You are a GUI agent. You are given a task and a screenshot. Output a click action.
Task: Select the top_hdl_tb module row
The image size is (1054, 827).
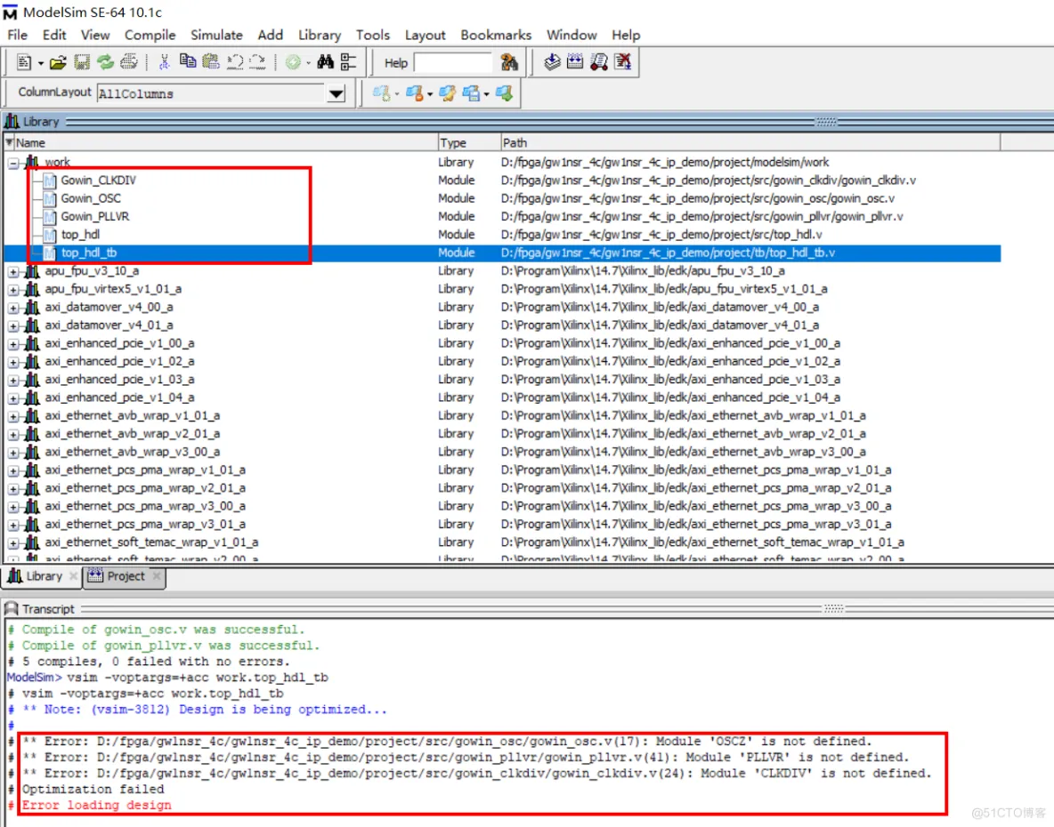[502, 253]
